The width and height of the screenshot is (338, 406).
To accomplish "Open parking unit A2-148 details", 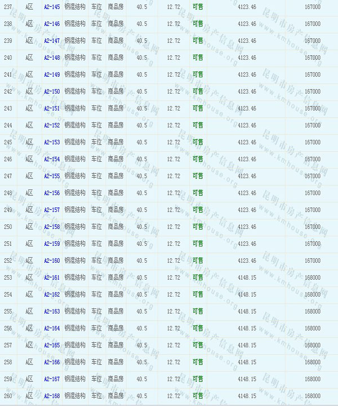I will (x=51, y=58).
